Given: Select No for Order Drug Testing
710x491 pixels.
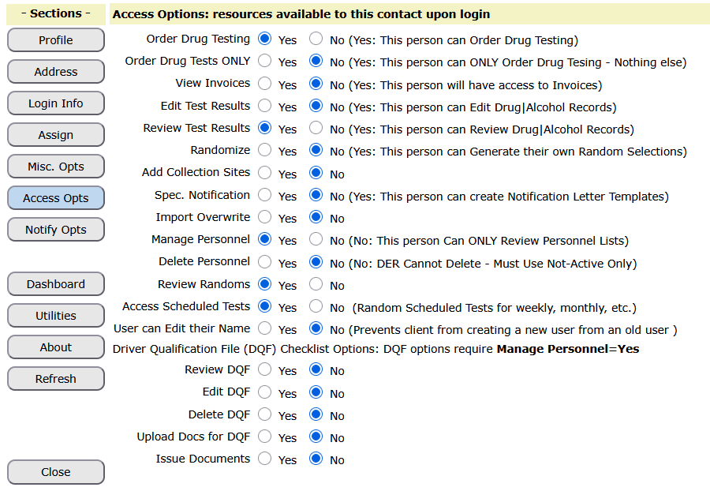Looking at the screenshot, I should tap(316, 39).
